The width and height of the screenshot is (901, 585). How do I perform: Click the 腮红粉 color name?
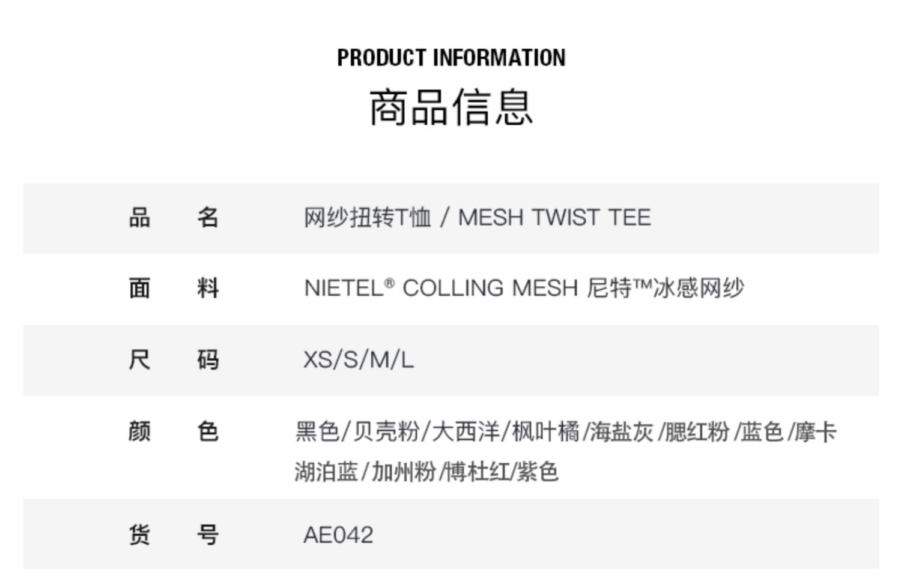point(697,432)
